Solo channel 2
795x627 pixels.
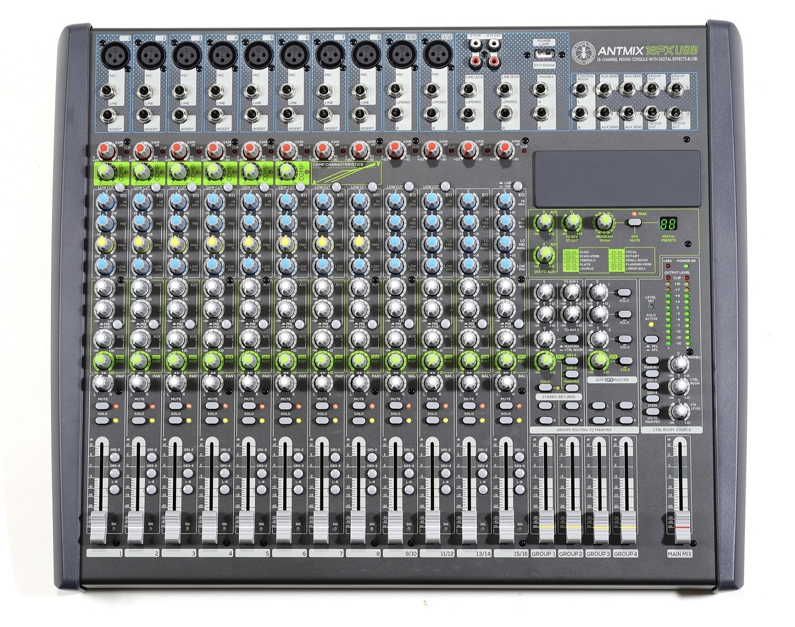click(139, 421)
